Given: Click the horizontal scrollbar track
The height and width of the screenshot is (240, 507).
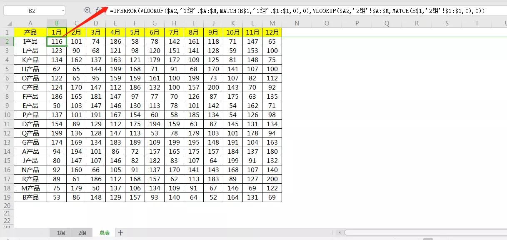Looking at the screenshot, I should [425, 232].
